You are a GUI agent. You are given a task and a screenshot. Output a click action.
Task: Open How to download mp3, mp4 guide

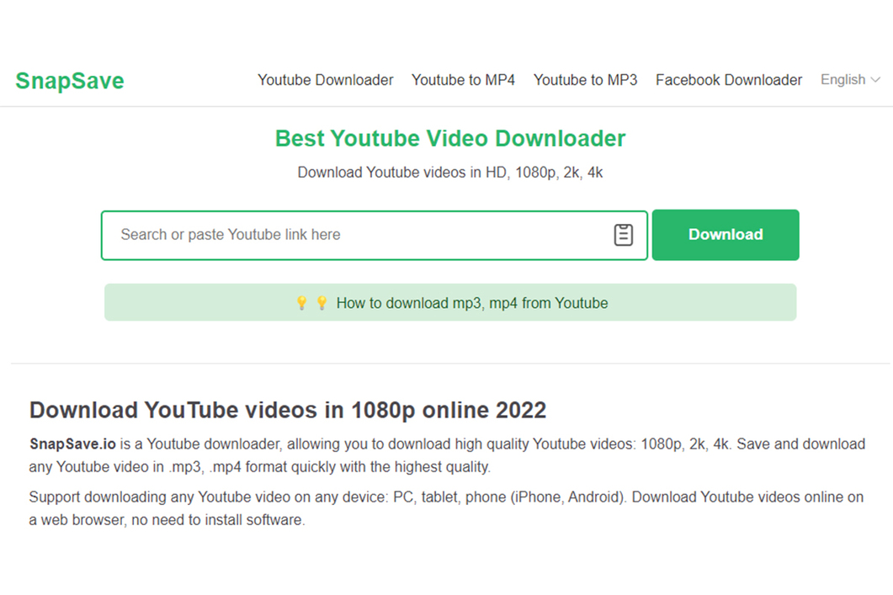pyautogui.click(x=471, y=303)
